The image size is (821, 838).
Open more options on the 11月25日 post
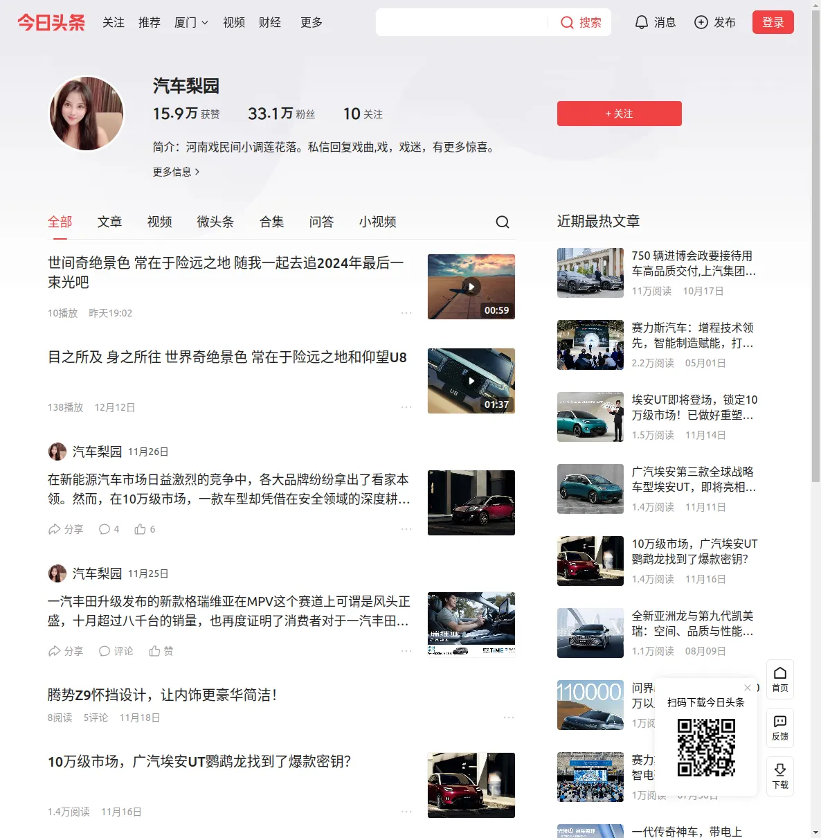pyautogui.click(x=406, y=651)
